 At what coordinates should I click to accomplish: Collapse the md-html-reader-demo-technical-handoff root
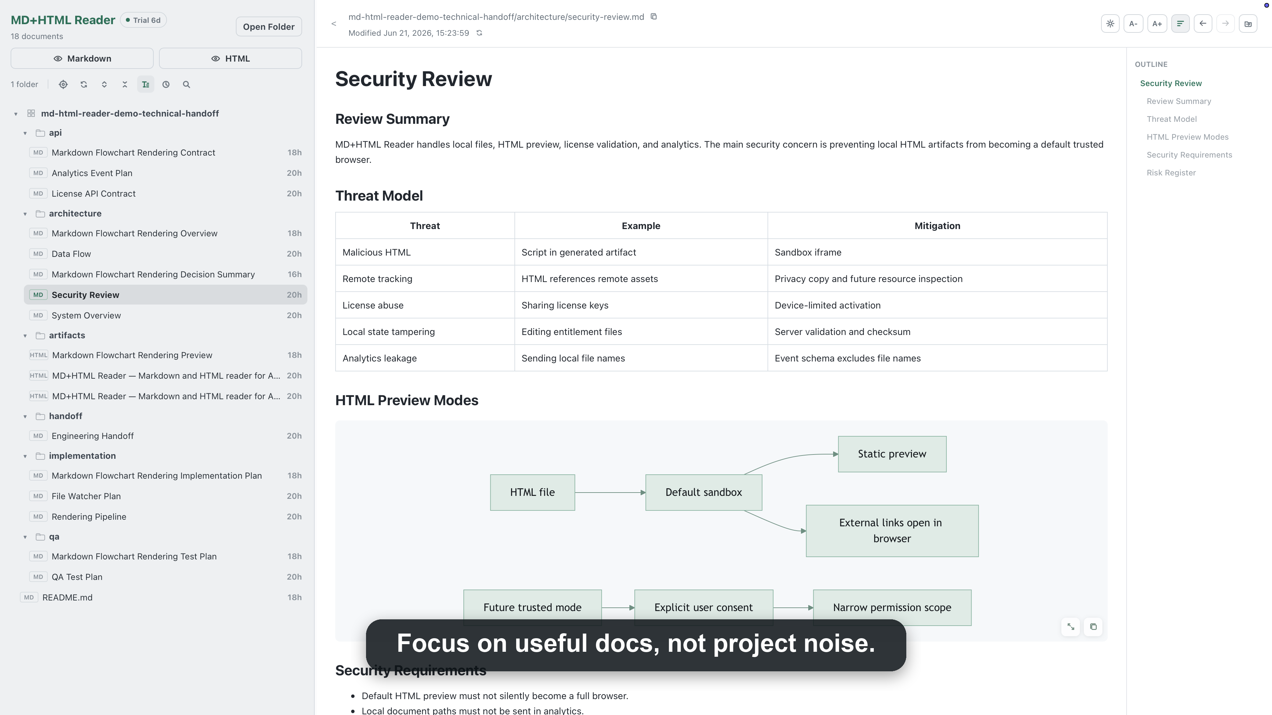16,114
